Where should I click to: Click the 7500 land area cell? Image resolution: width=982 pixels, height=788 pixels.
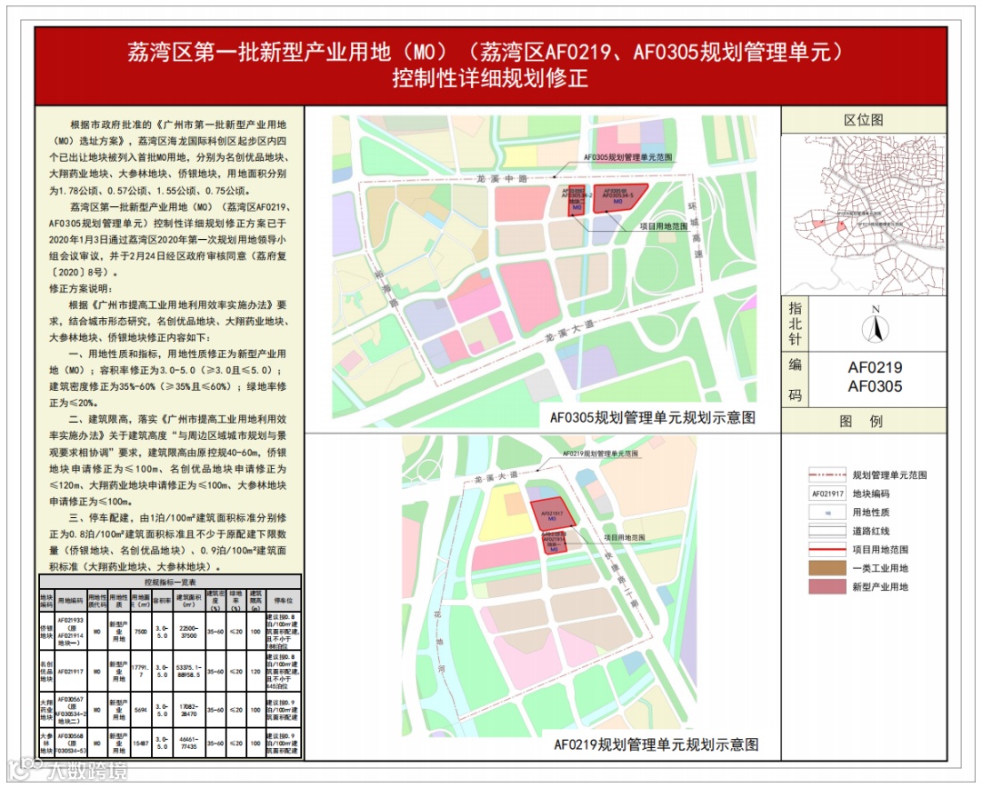[141, 632]
